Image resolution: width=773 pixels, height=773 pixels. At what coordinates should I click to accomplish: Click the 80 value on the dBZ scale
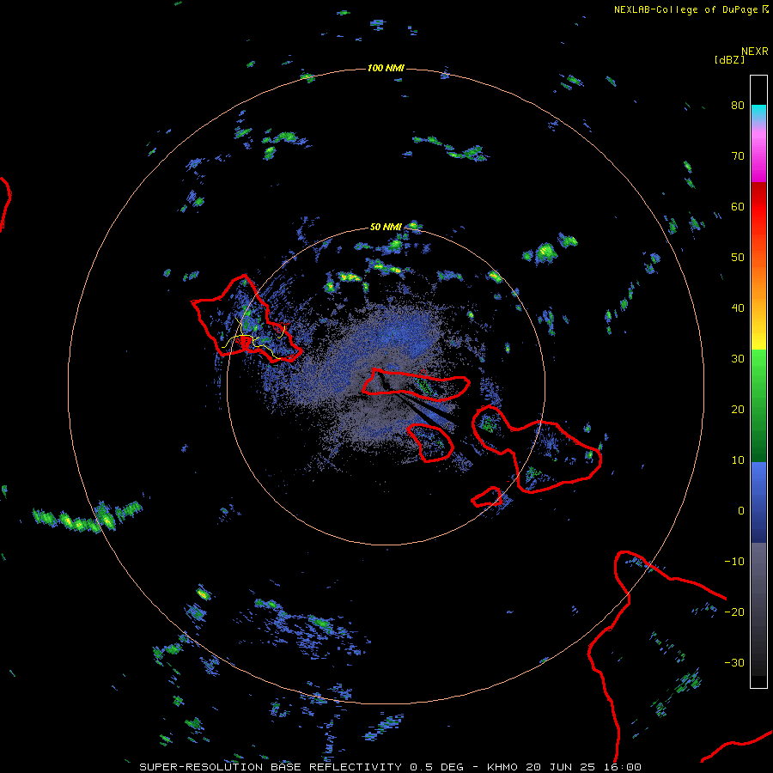click(738, 106)
